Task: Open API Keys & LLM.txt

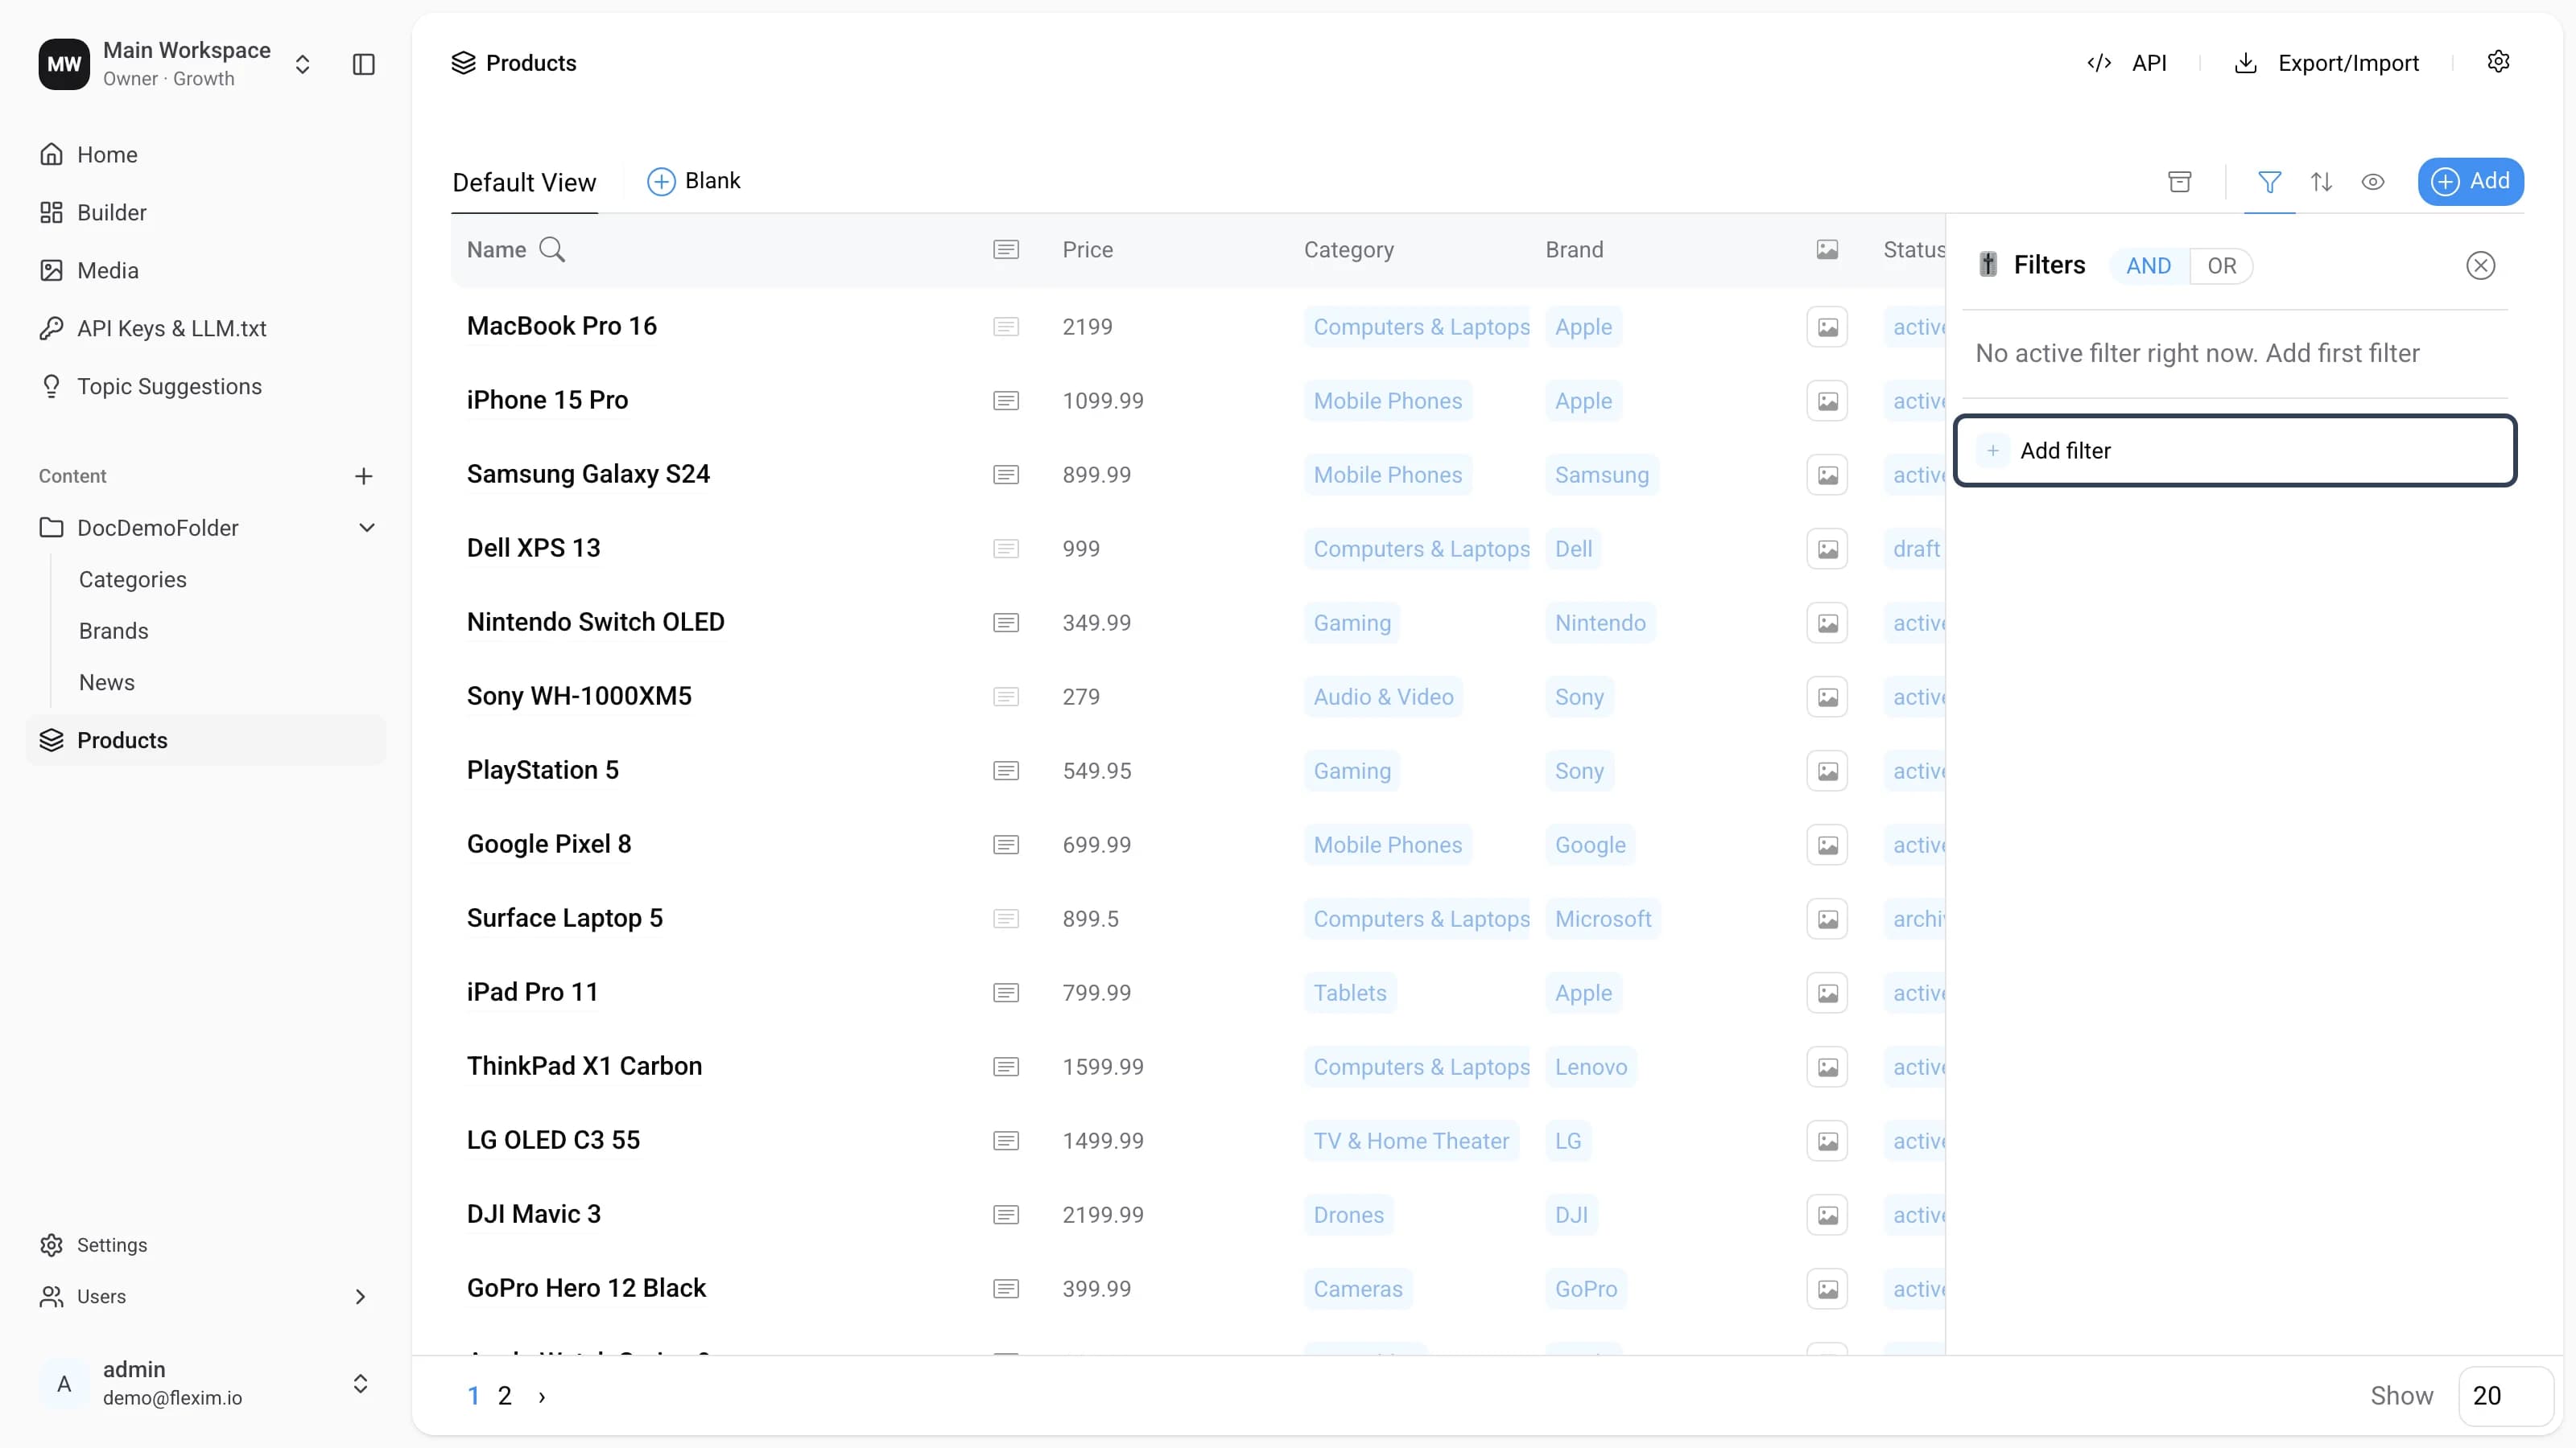Action: 205,329
